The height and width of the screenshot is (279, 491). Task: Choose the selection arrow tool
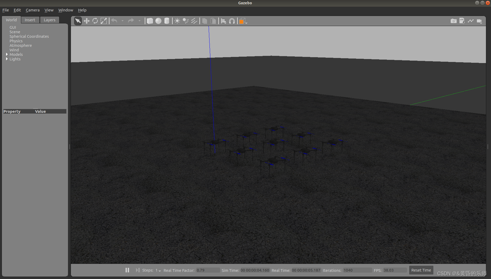tap(78, 21)
